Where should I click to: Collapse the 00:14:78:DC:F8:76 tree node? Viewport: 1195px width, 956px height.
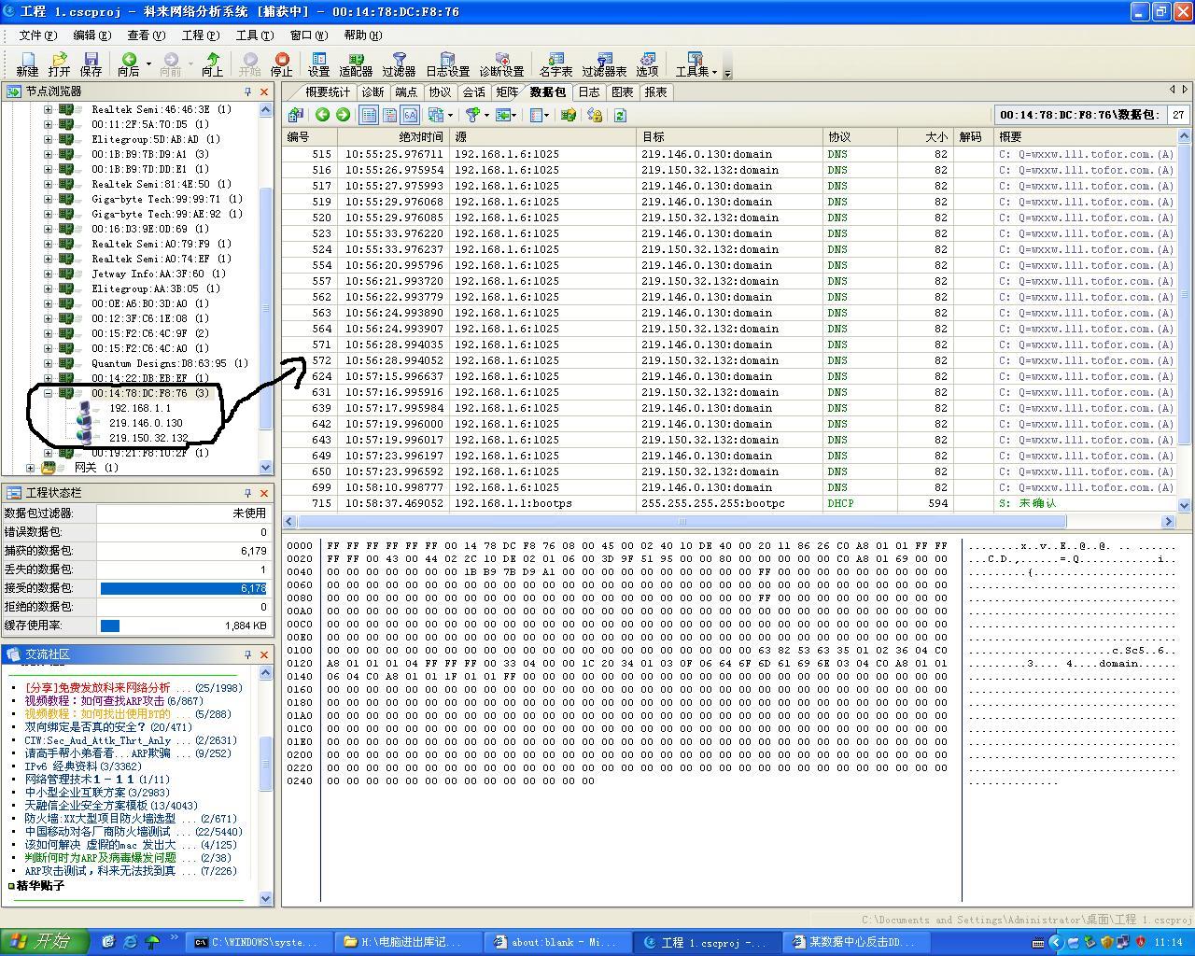click(48, 393)
